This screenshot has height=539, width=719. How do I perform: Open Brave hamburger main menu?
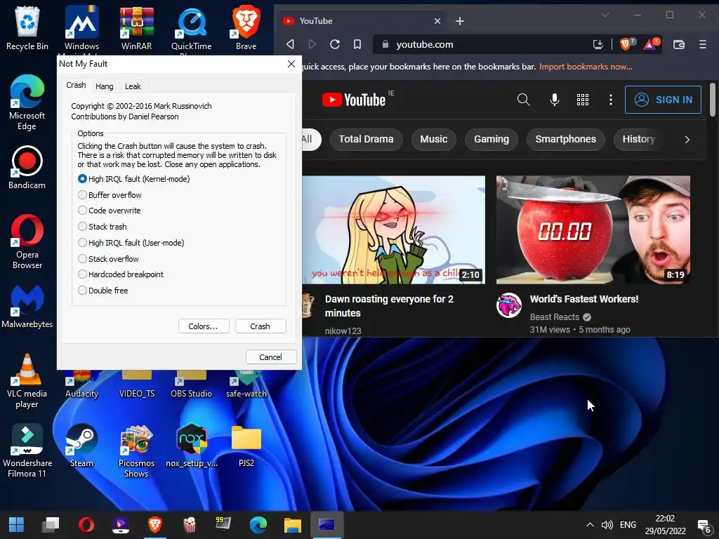coord(702,44)
